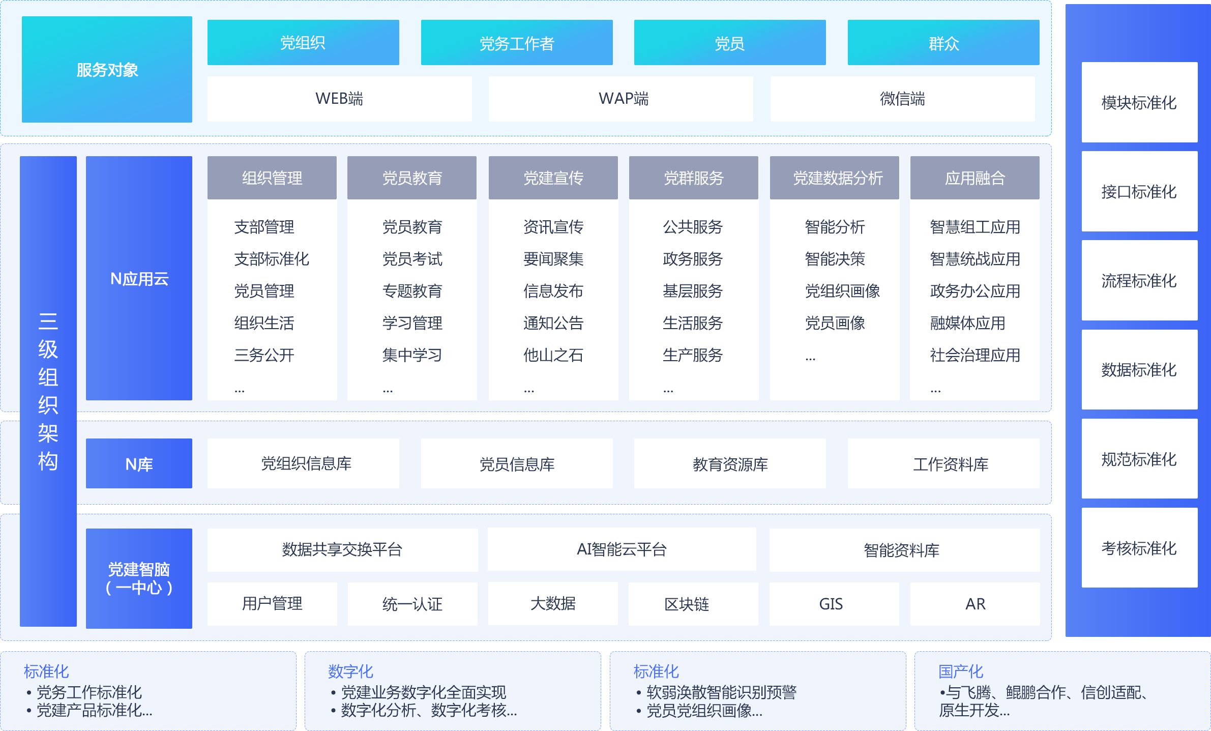The width and height of the screenshot is (1211, 731).
Task: Select 支部标准化 under 组织管理
Action: tap(272, 259)
